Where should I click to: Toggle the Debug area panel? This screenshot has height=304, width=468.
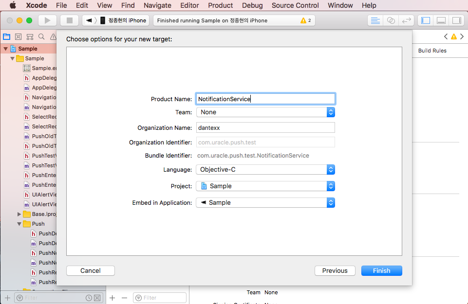tap(441, 20)
